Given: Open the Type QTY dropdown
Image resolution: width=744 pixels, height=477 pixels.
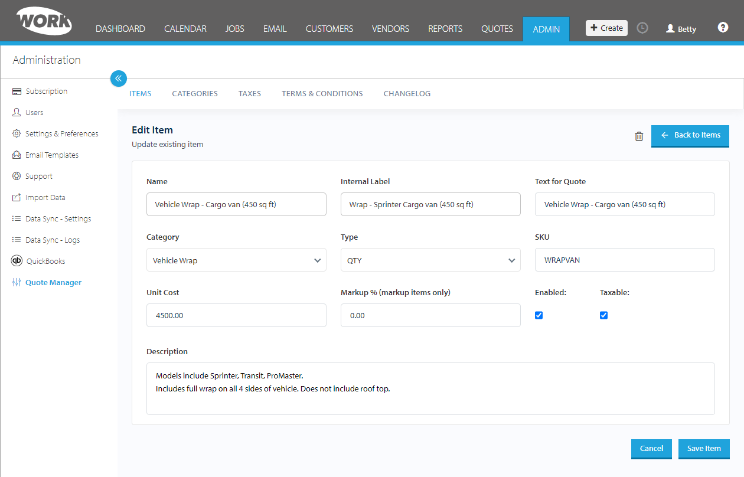Looking at the screenshot, I should 430,260.
